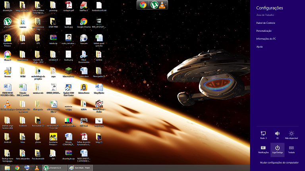Open Informações do PC link
Viewport: 305px width, 171px height.
pos(266,39)
